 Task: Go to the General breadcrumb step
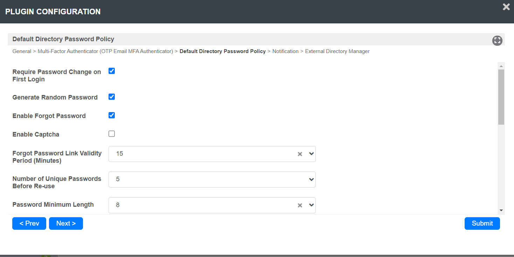pos(22,51)
